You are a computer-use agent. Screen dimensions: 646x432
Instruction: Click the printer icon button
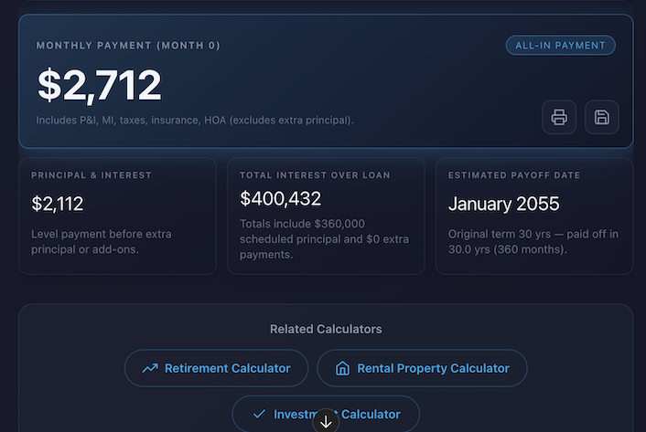(559, 117)
